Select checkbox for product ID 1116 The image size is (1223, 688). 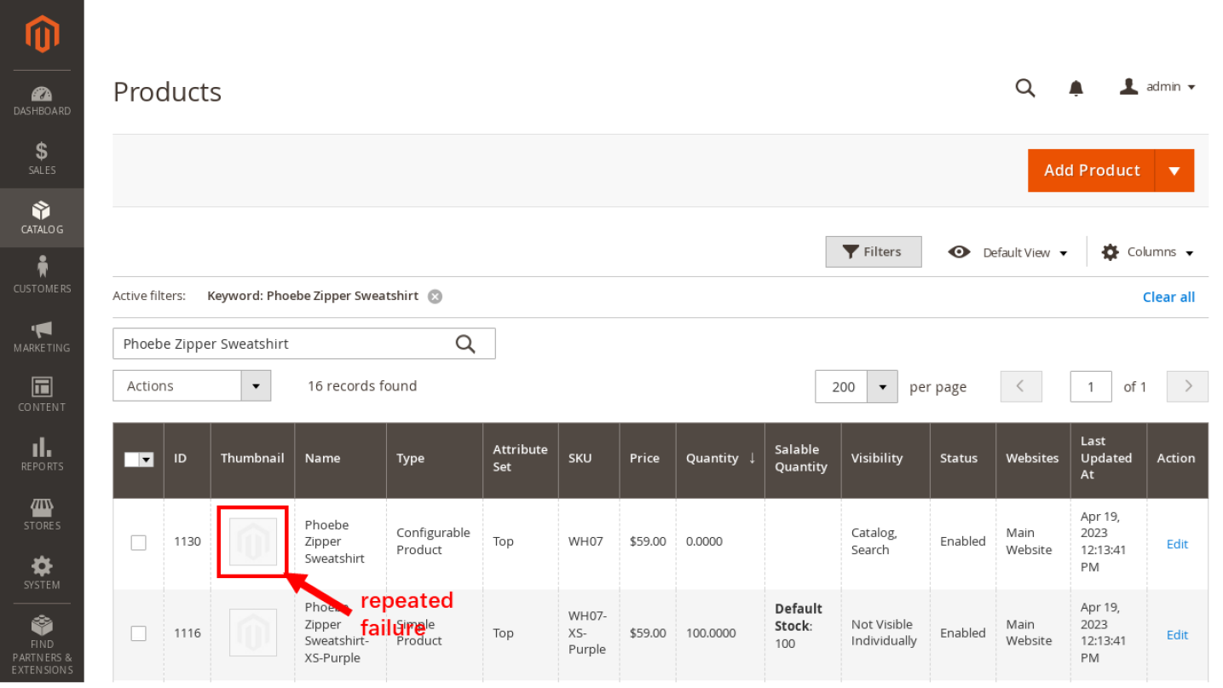[138, 633]
